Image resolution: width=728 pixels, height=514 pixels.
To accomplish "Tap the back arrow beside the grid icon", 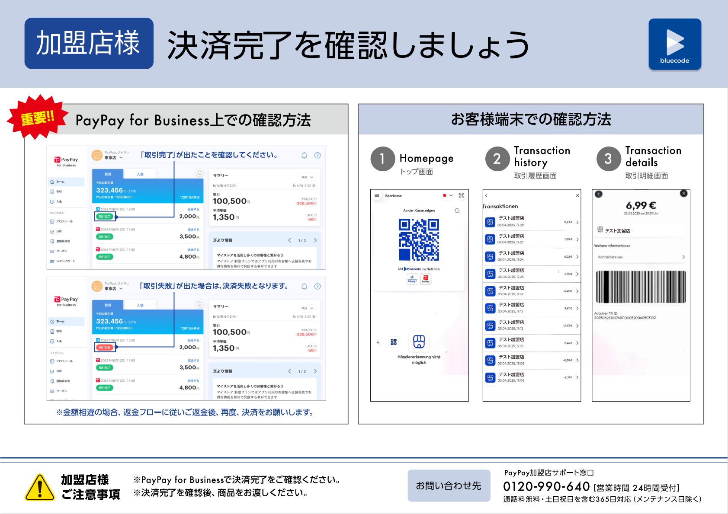I will [378, 342].
